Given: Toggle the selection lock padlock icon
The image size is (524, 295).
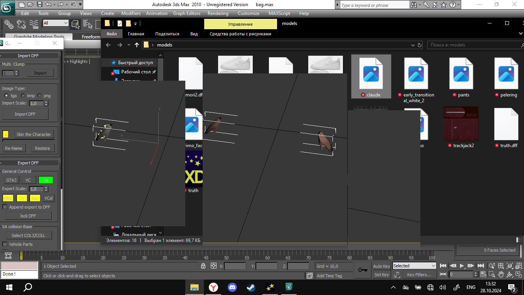Looking at the screenshot, I should coord(203,266).
